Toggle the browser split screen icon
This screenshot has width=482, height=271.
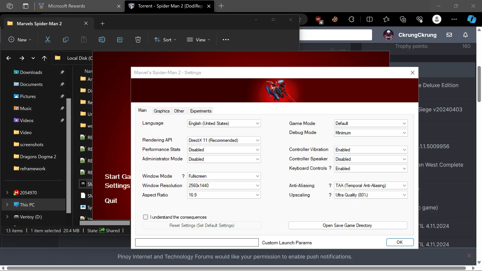tap(370, 19)
